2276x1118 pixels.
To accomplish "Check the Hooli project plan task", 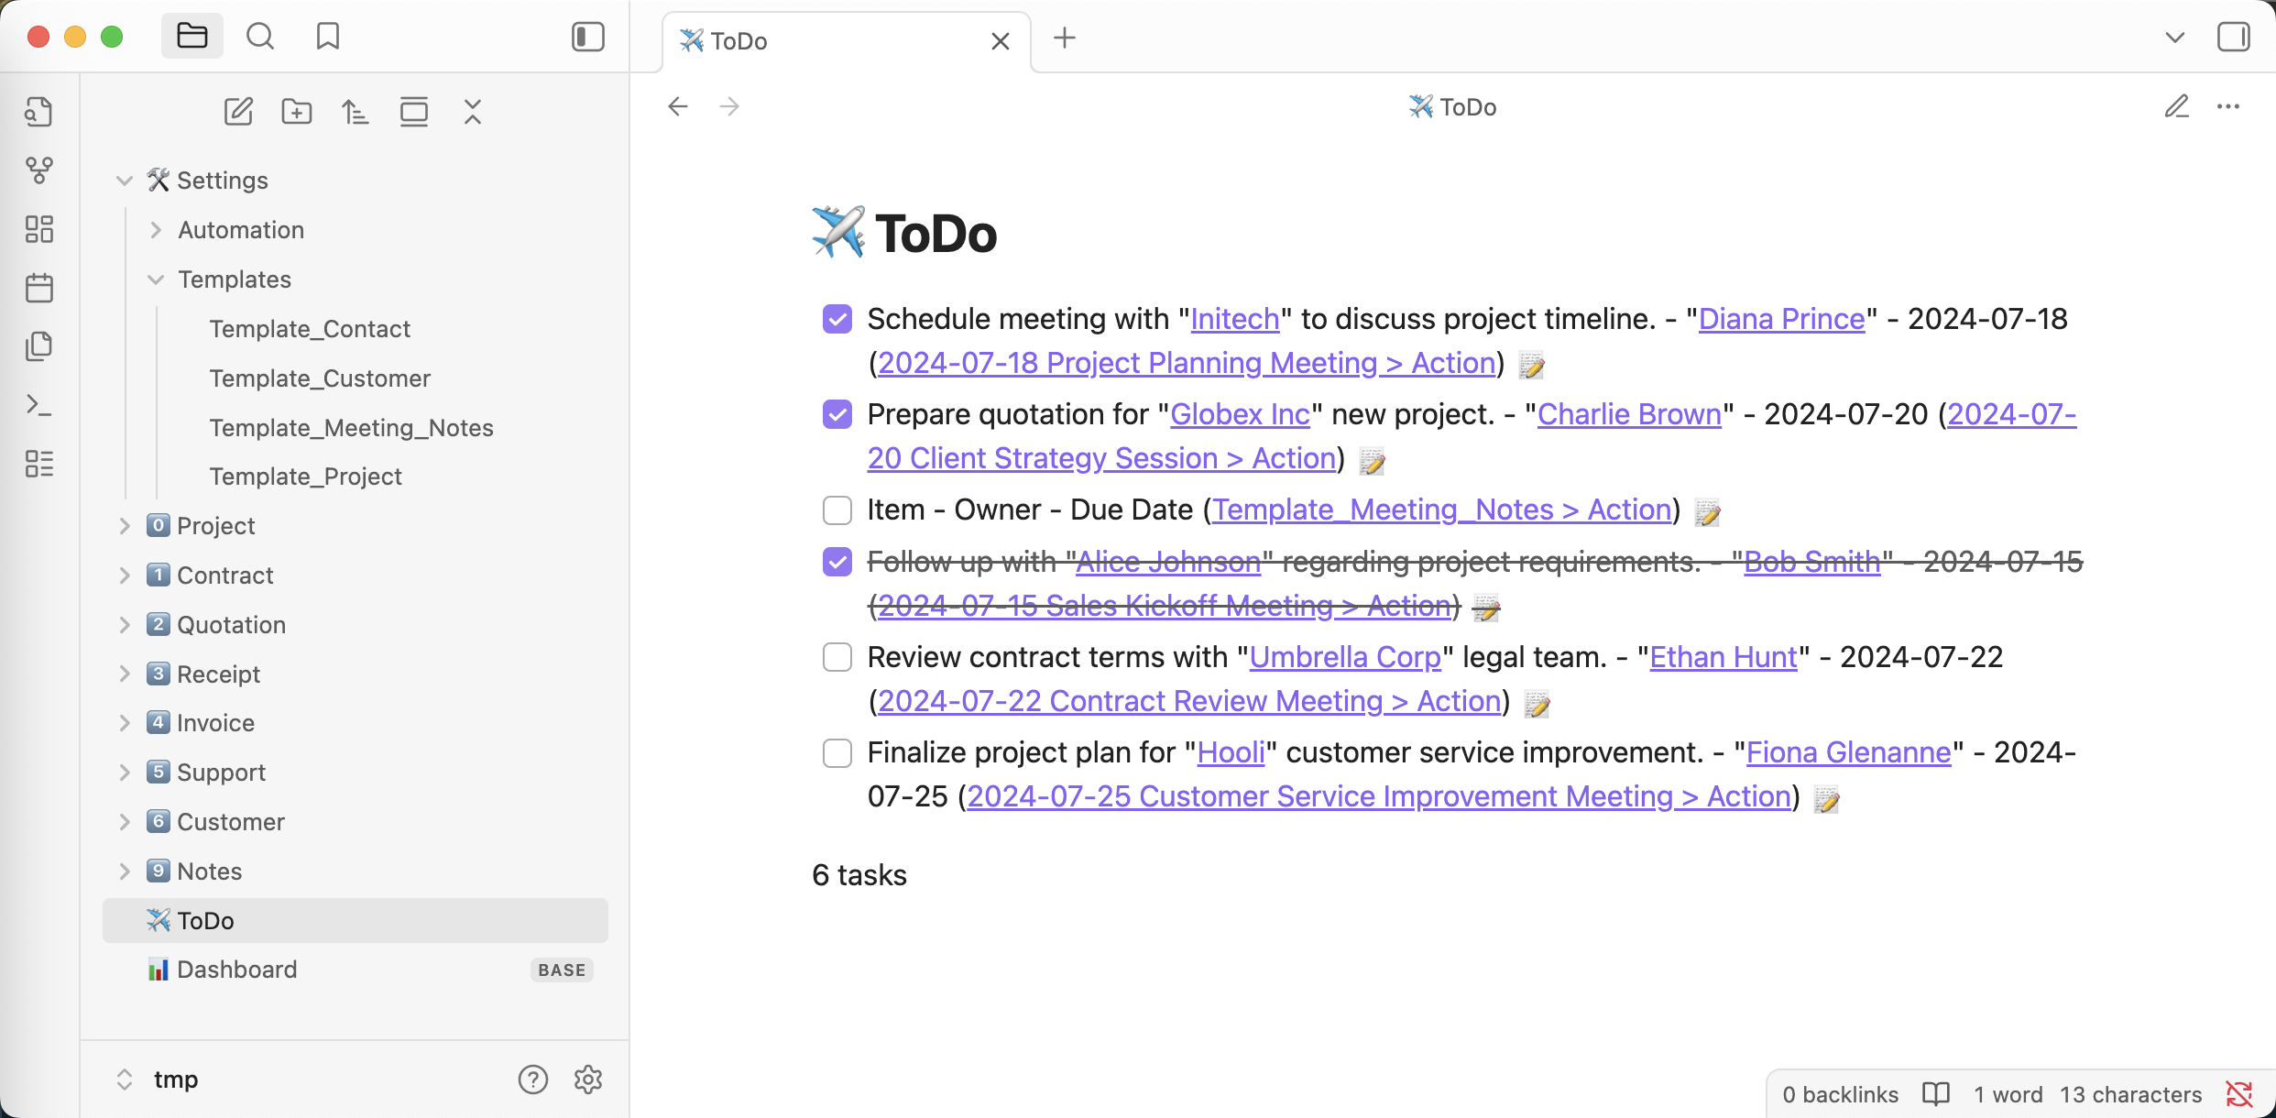I will point(837,752).
